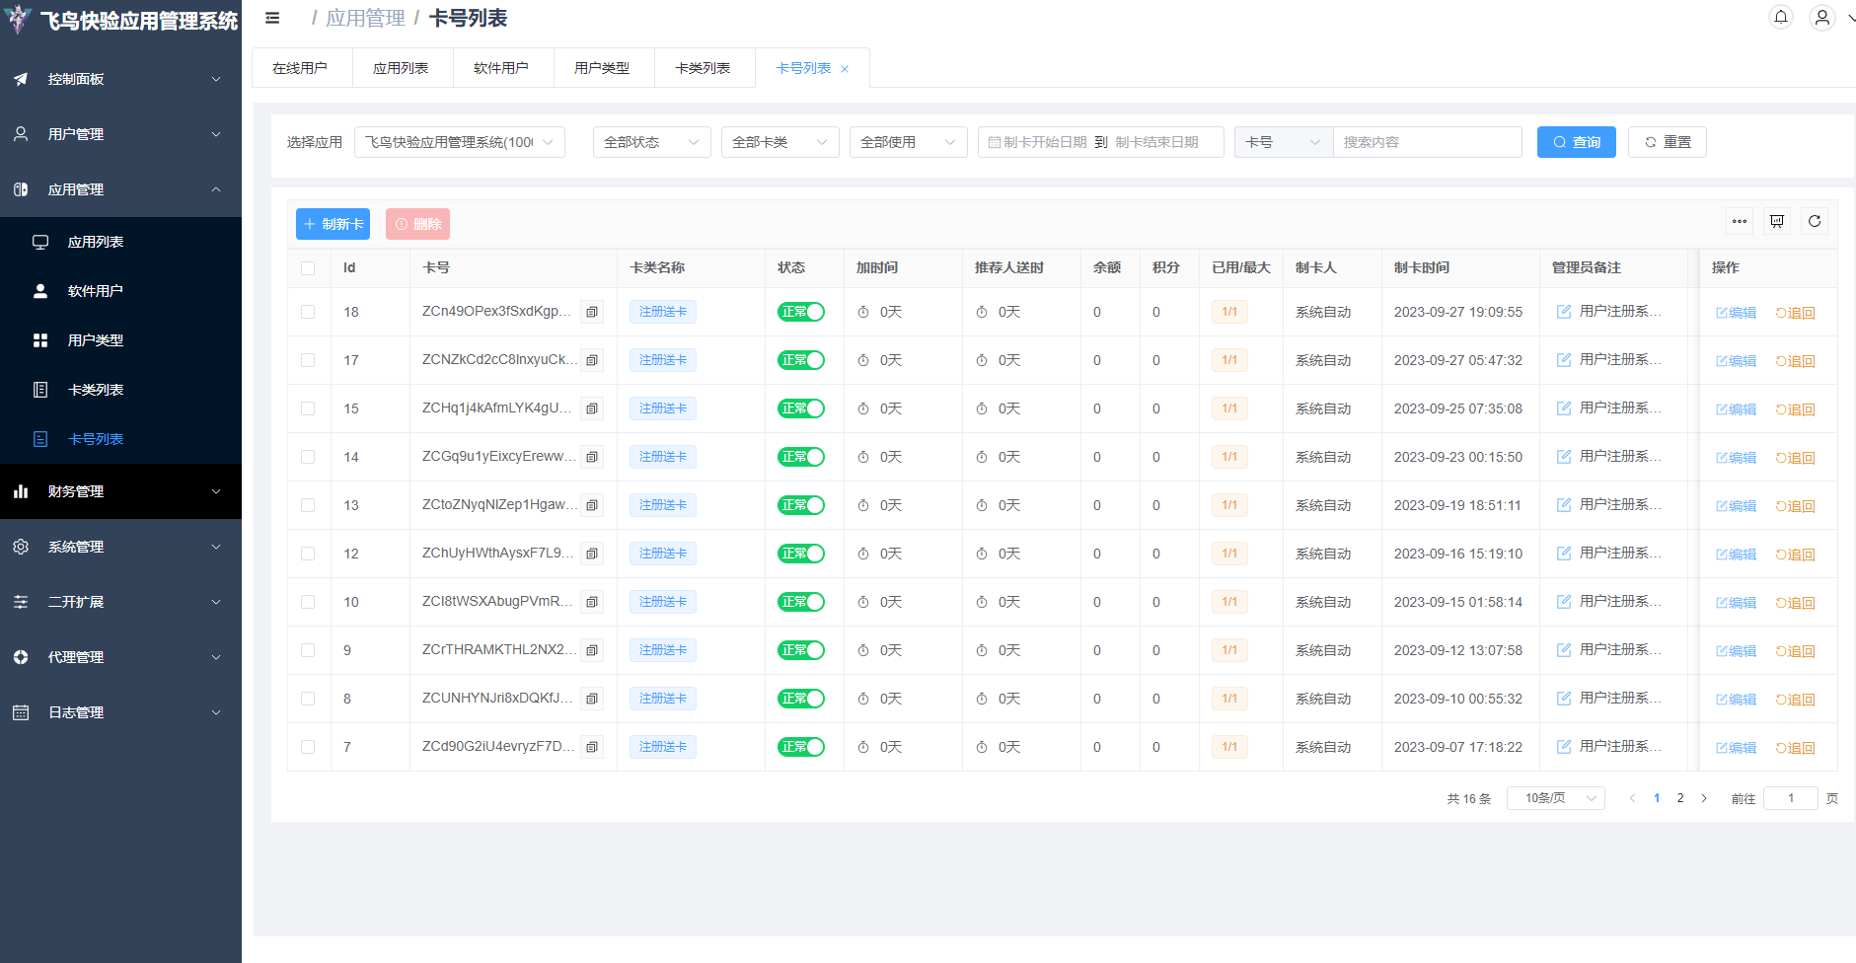Image resolution: width=1856 pixels, height=963 pixels.
Task: Edit admin remark for Id 17
Action: pos(1564,360)
